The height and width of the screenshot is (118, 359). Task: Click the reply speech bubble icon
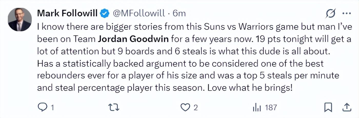[x=42, y=107]
